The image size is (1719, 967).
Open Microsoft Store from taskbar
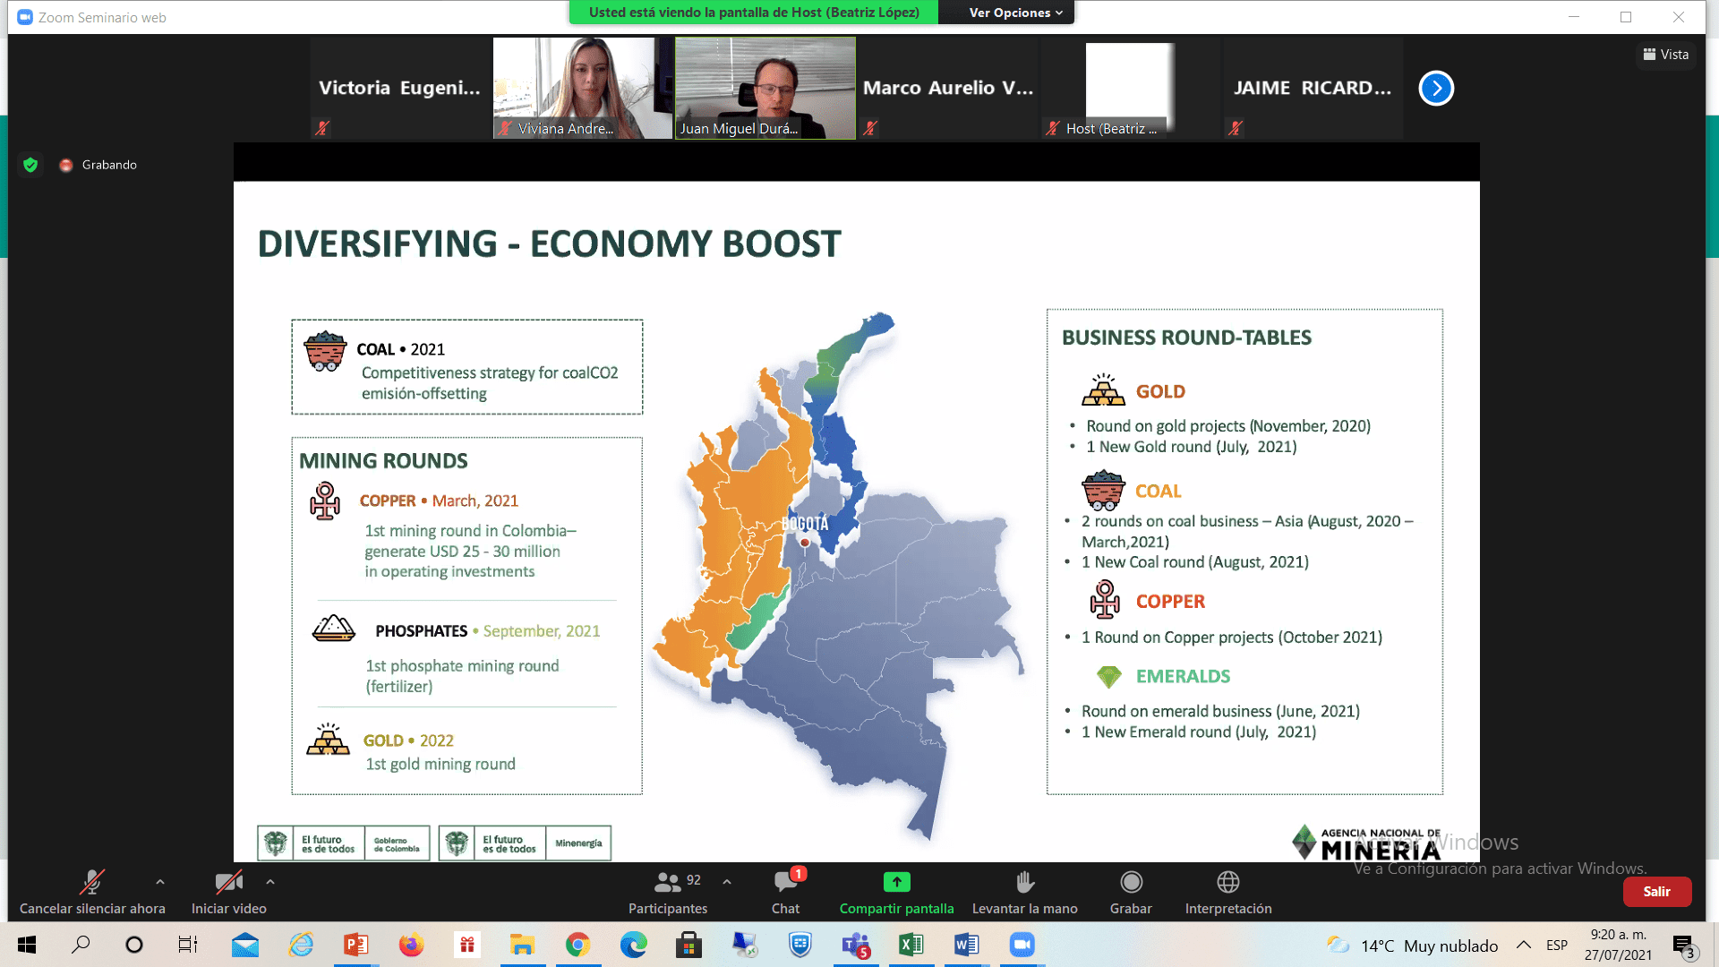point(688,945)
